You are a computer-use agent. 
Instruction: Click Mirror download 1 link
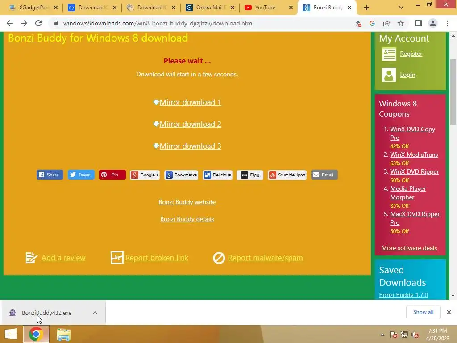pos(190,102)
